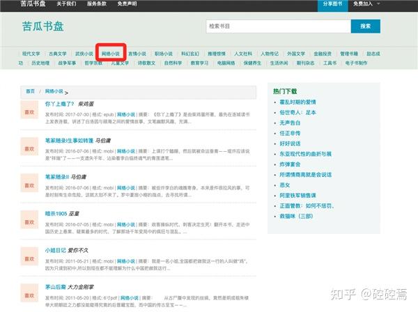418x312 pixels.
Task: Select the 工具书 category
Action: coord(330,63)
